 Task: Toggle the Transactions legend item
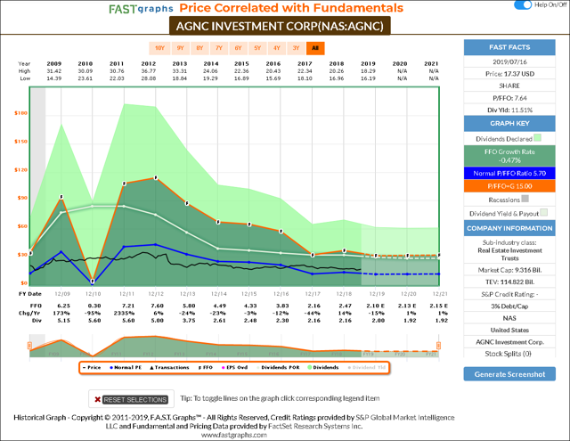(x=169, y=368)
